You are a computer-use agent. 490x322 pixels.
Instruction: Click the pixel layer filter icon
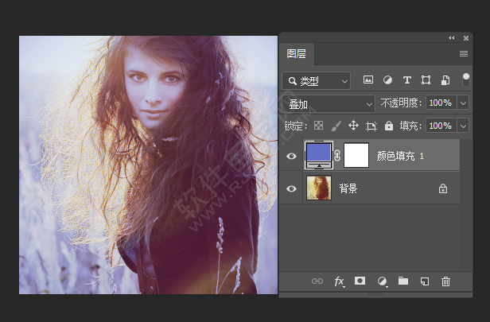pyautogui.click(x=368, y=80)
